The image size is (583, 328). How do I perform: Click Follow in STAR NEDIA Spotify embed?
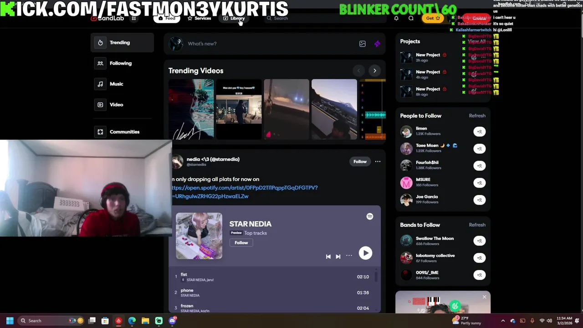click(241, 243)
